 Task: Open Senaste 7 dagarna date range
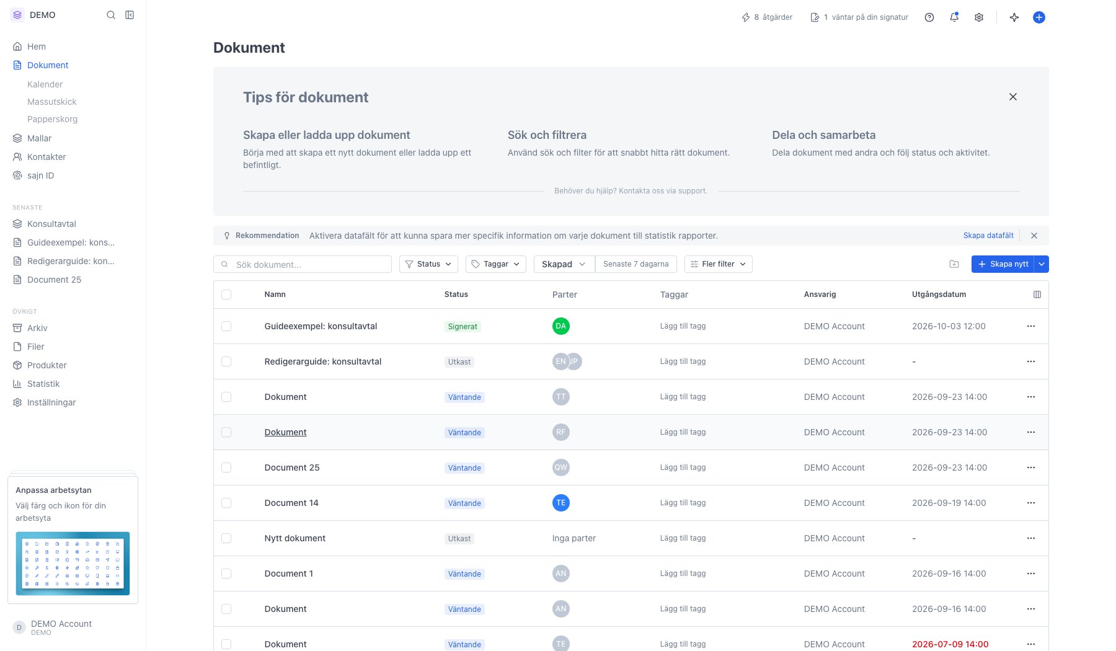coord(636,264)
